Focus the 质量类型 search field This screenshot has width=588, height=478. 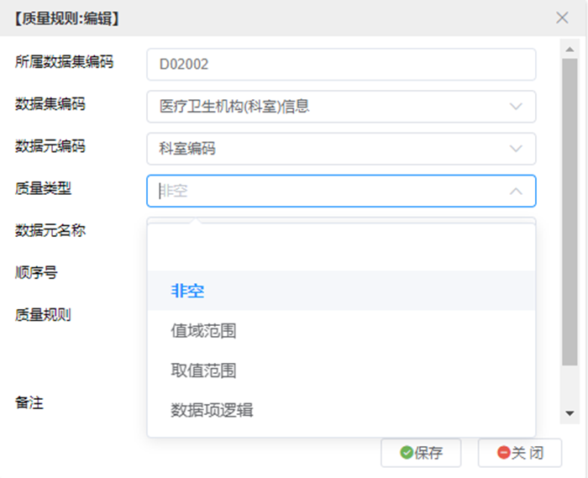coord(330,192)
